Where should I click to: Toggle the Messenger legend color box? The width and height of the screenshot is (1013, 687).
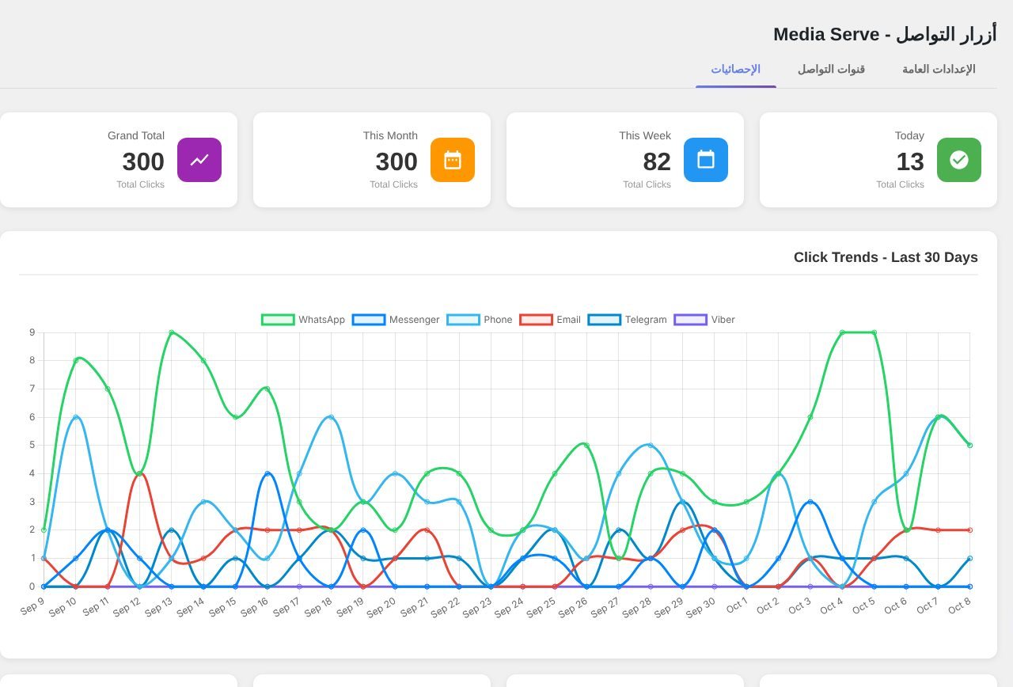click(369, 320)
